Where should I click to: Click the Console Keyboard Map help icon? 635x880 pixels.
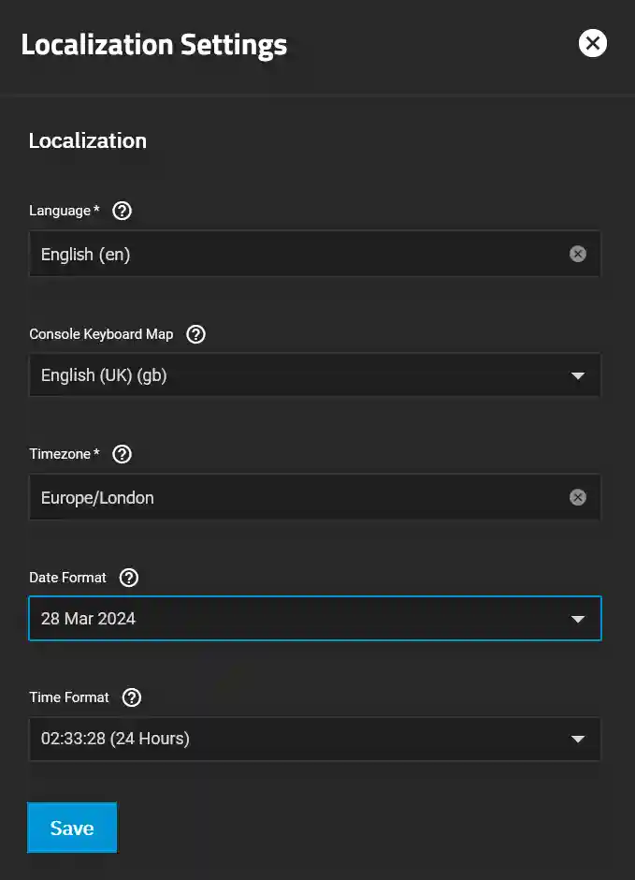click(195, 334)
